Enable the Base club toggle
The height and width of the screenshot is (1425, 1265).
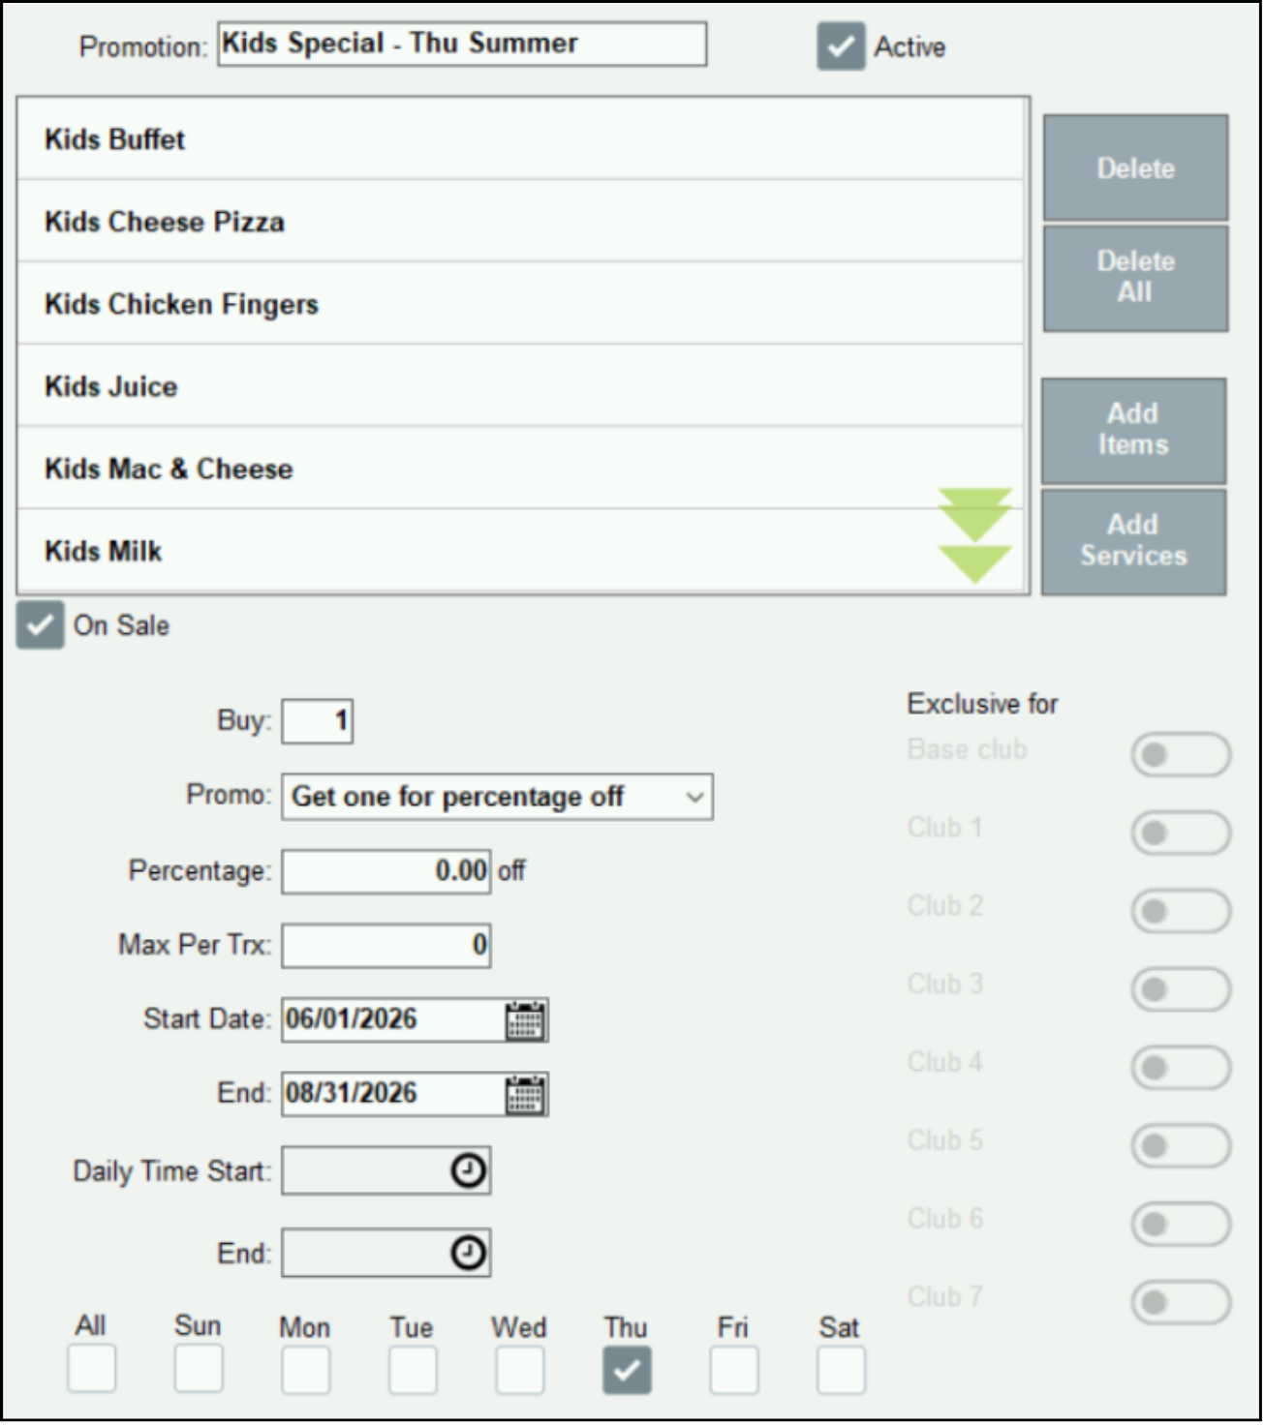click(x=1181, y=755)
